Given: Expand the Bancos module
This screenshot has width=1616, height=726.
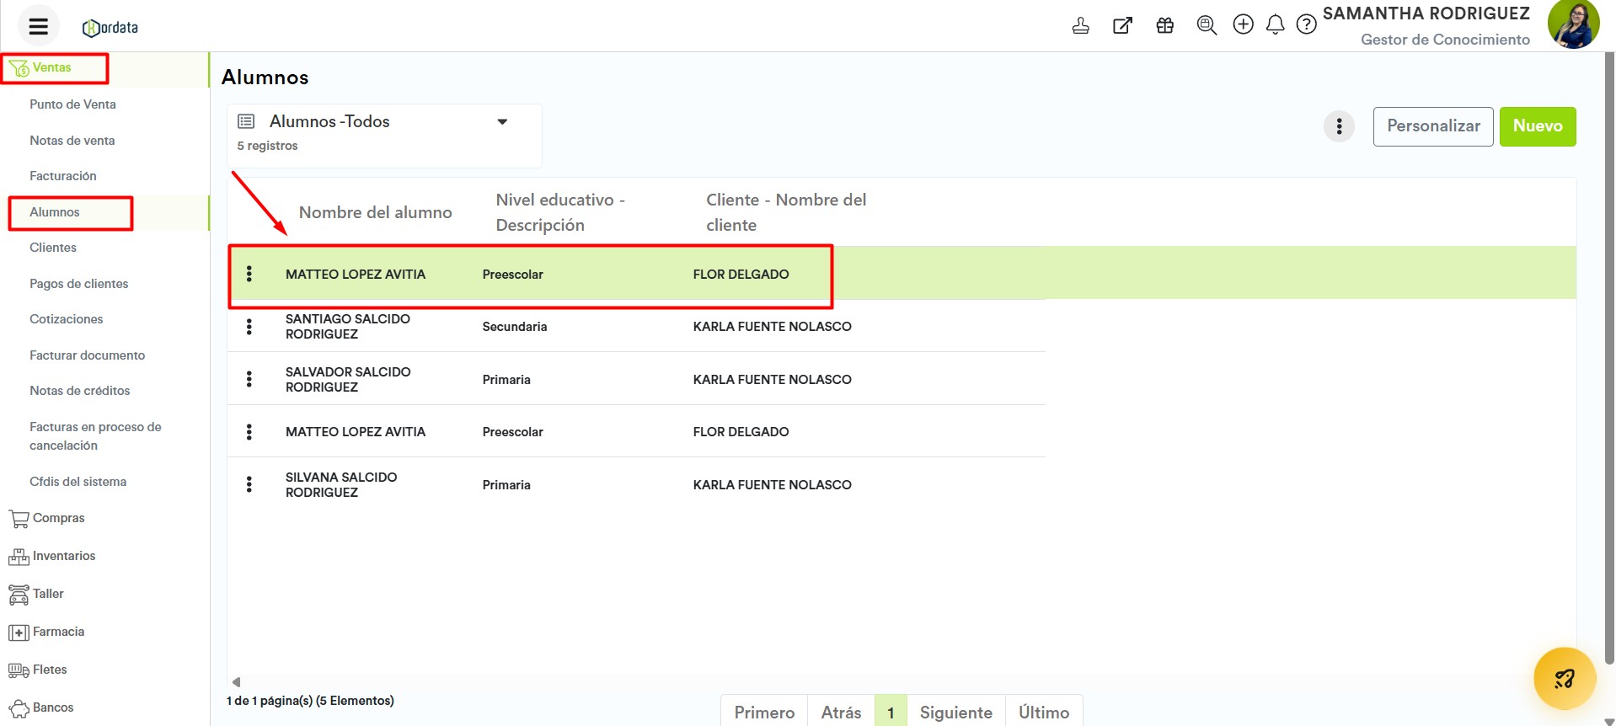Looking at the screenshot, I should tap(53, 707).
